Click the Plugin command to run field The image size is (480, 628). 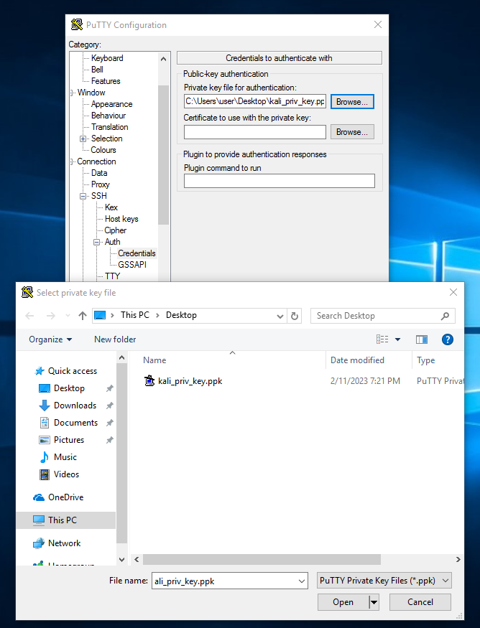pyautogui.click(x=279, y=181)
